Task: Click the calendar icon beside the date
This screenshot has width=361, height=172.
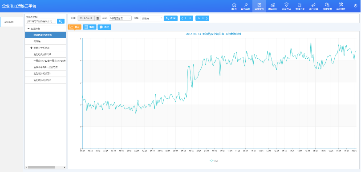Action: point(97,18)
